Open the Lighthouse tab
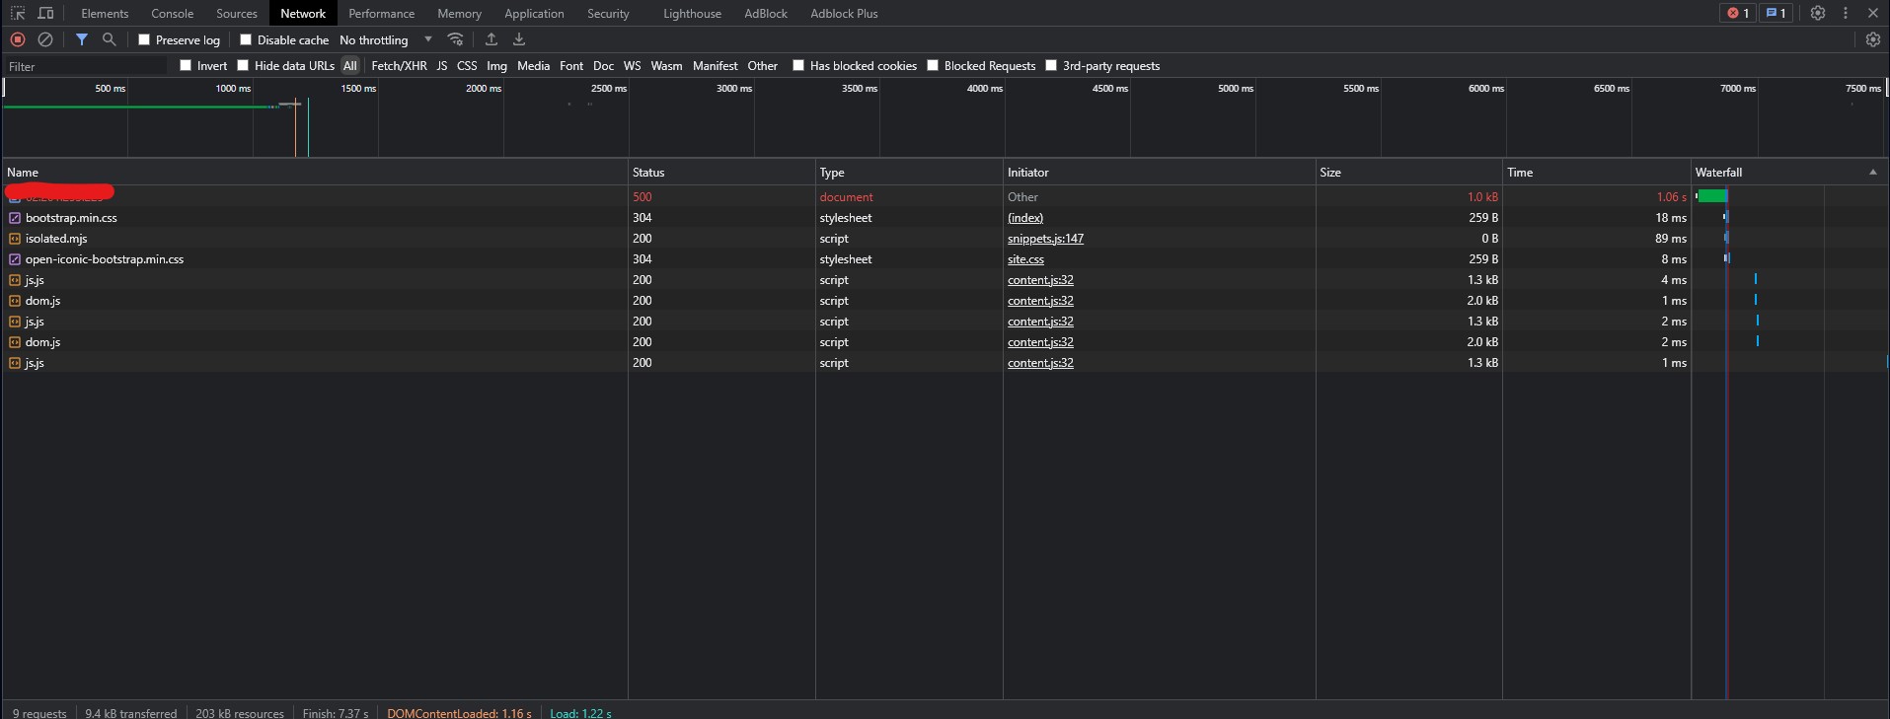Screen dimensions: 1890x719 tap(692, 14)
